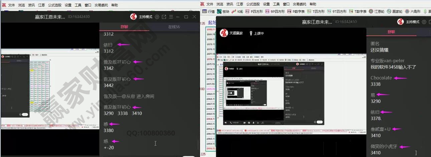Select the T四方形 tool
This screenshot has width=431, height=157.
coord(316,11)
